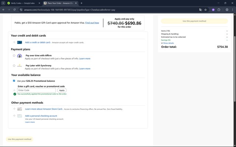Viewport: 236px width, 147px height.
Task: Click plus icon beside checking account
Action: coord(14,116)
